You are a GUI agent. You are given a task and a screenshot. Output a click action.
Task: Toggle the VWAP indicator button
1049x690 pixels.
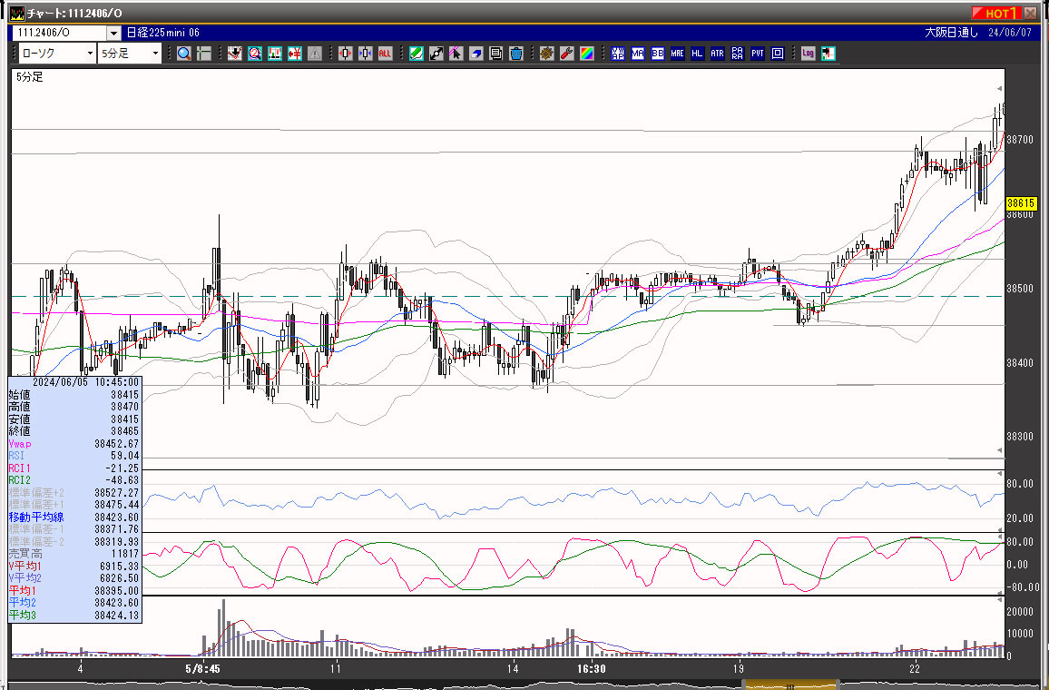tap(617, 54)
